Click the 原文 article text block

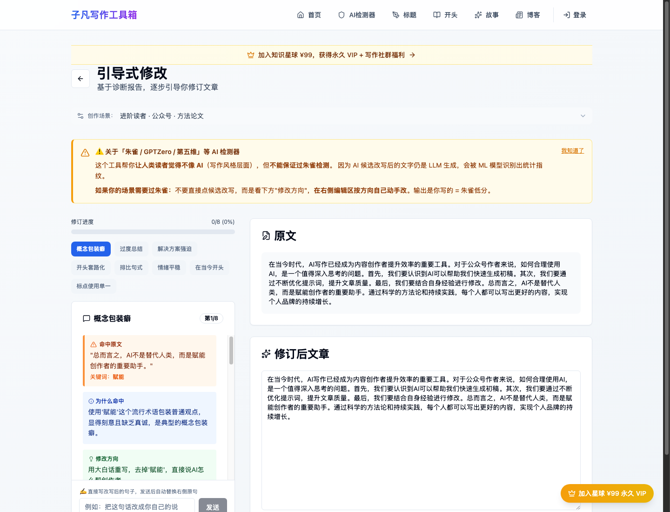point(421,283)
